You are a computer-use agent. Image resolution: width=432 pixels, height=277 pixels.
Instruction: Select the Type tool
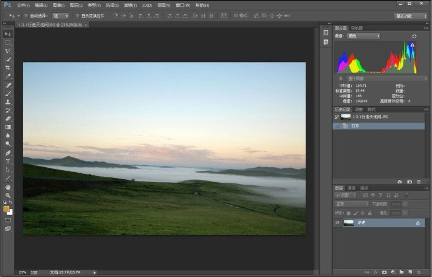point(8,161)
